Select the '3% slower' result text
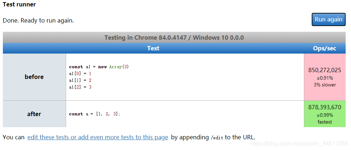351x150 pixels. click(x=325, y=85)
